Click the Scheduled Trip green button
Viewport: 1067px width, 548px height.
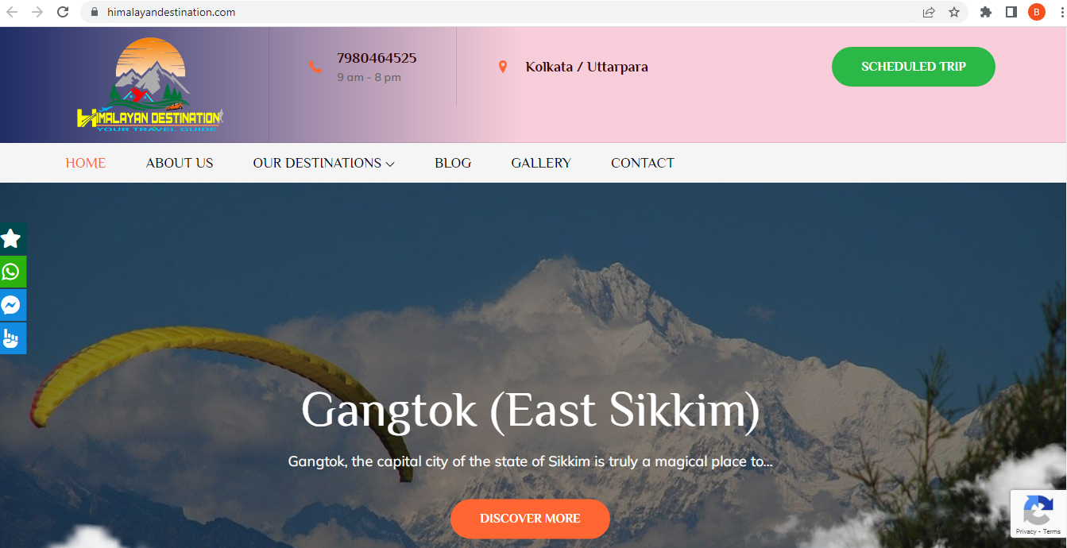pos(914,67)
